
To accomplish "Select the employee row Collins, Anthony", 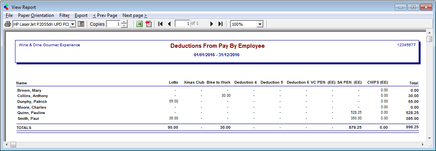I will pyautogui.click(x=217, y=96).
